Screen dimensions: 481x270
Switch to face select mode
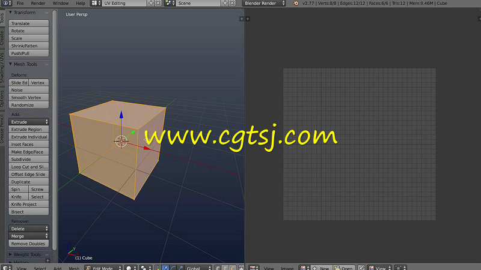click(233, 268)
